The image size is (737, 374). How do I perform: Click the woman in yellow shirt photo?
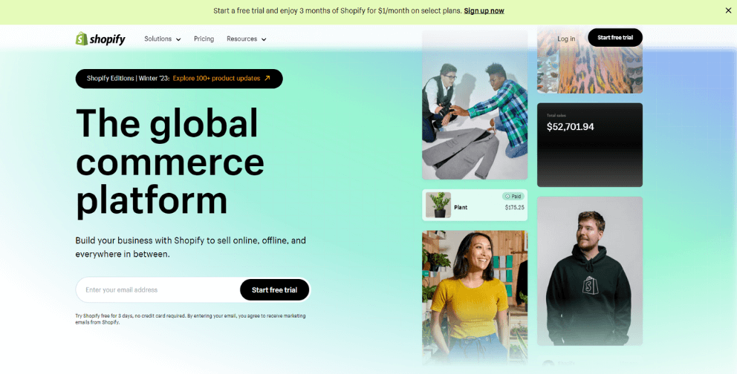475,298
